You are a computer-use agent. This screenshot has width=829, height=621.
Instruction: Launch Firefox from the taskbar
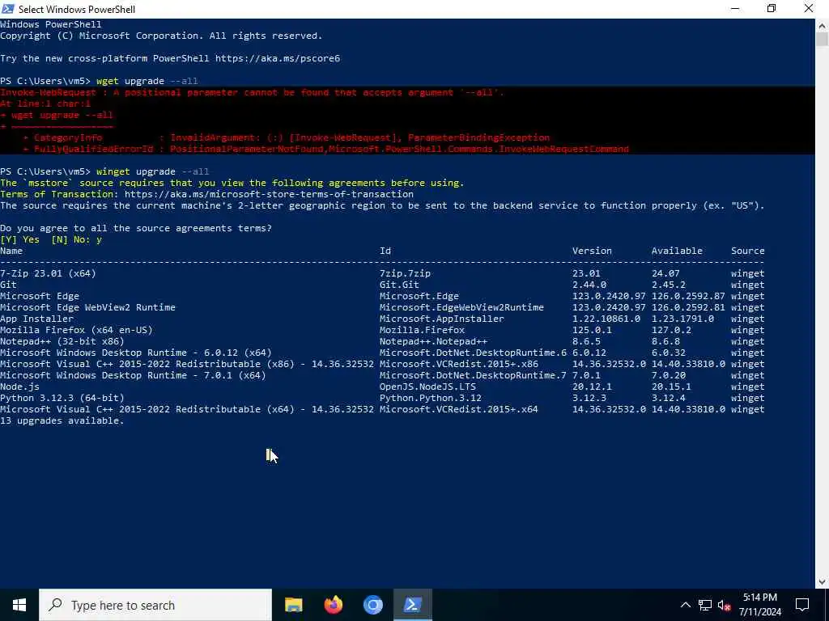coord(333,605)
